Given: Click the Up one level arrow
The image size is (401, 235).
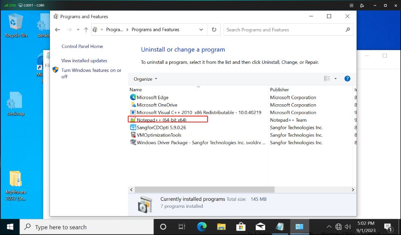Looking at the screenshot, I should [86, 30].
